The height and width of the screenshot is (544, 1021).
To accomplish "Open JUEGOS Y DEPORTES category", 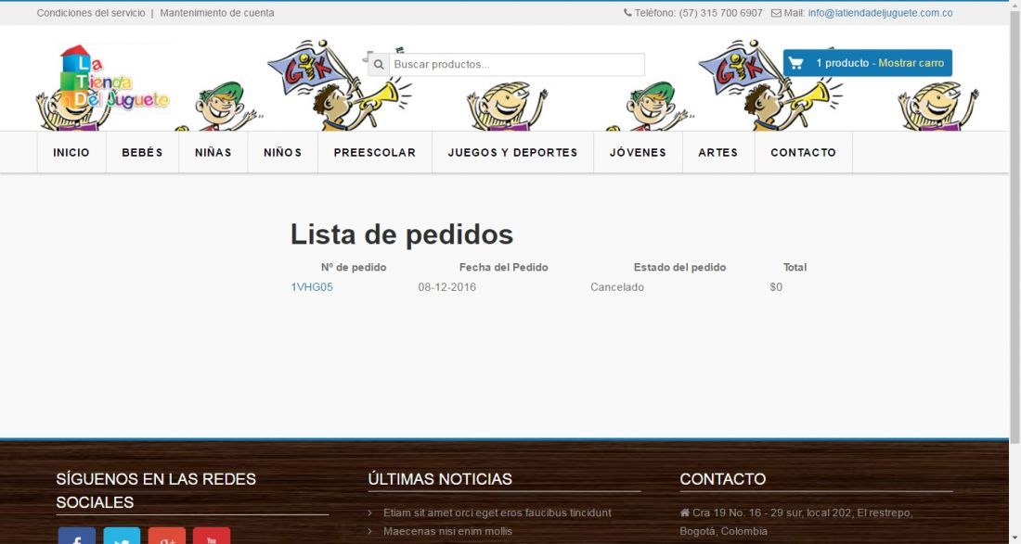I will (513, 152).
